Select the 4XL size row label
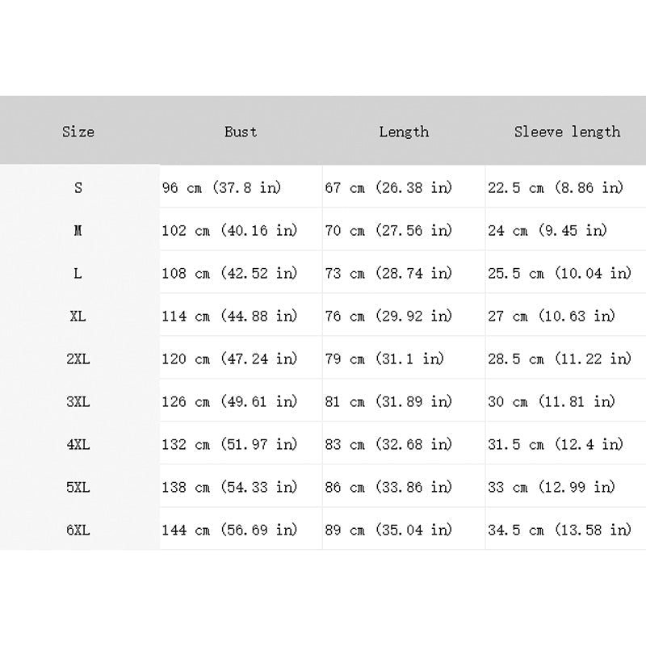This screenshot has width=646, height=646. [78, 445]
